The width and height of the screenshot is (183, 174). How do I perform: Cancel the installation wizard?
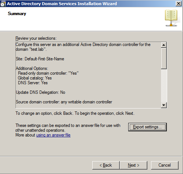pyautogui.click(x=165, y=165)
